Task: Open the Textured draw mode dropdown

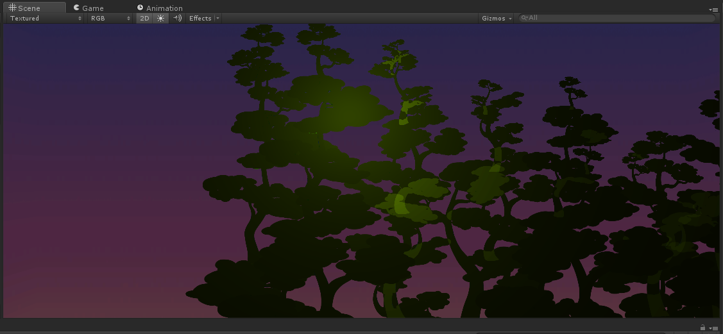Action: [x=46, y=18]
